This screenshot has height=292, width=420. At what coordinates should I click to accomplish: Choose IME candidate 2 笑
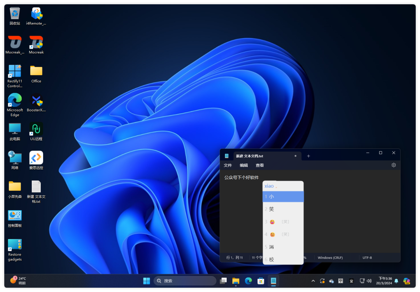[x=283, y=209]
